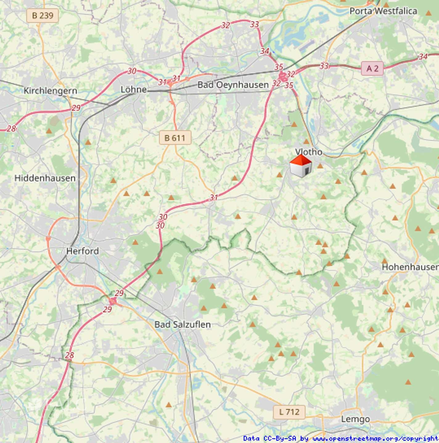The height and width of the screenshot is (443, 439).
Task: Click the B 239 road shield
Action: pos(43,15)
